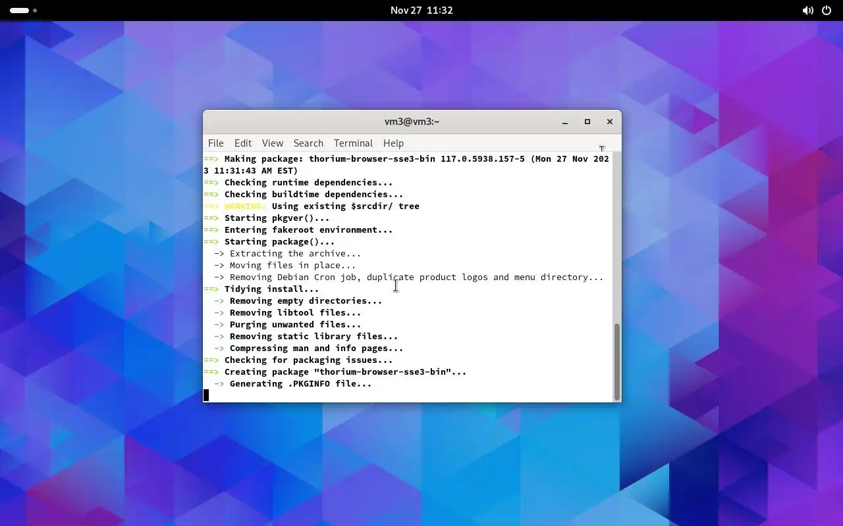Viewport: 843px width, 526px height.
Task: Minimize the terminal window
Action: click(564, 122)
